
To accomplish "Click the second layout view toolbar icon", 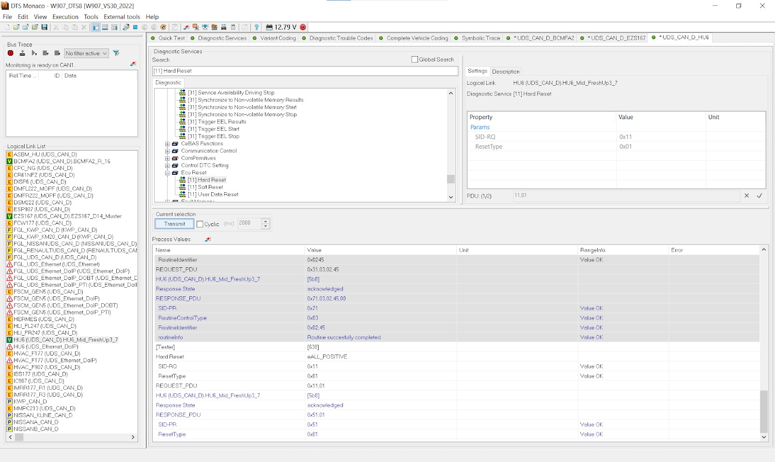I will click(105, 27).
